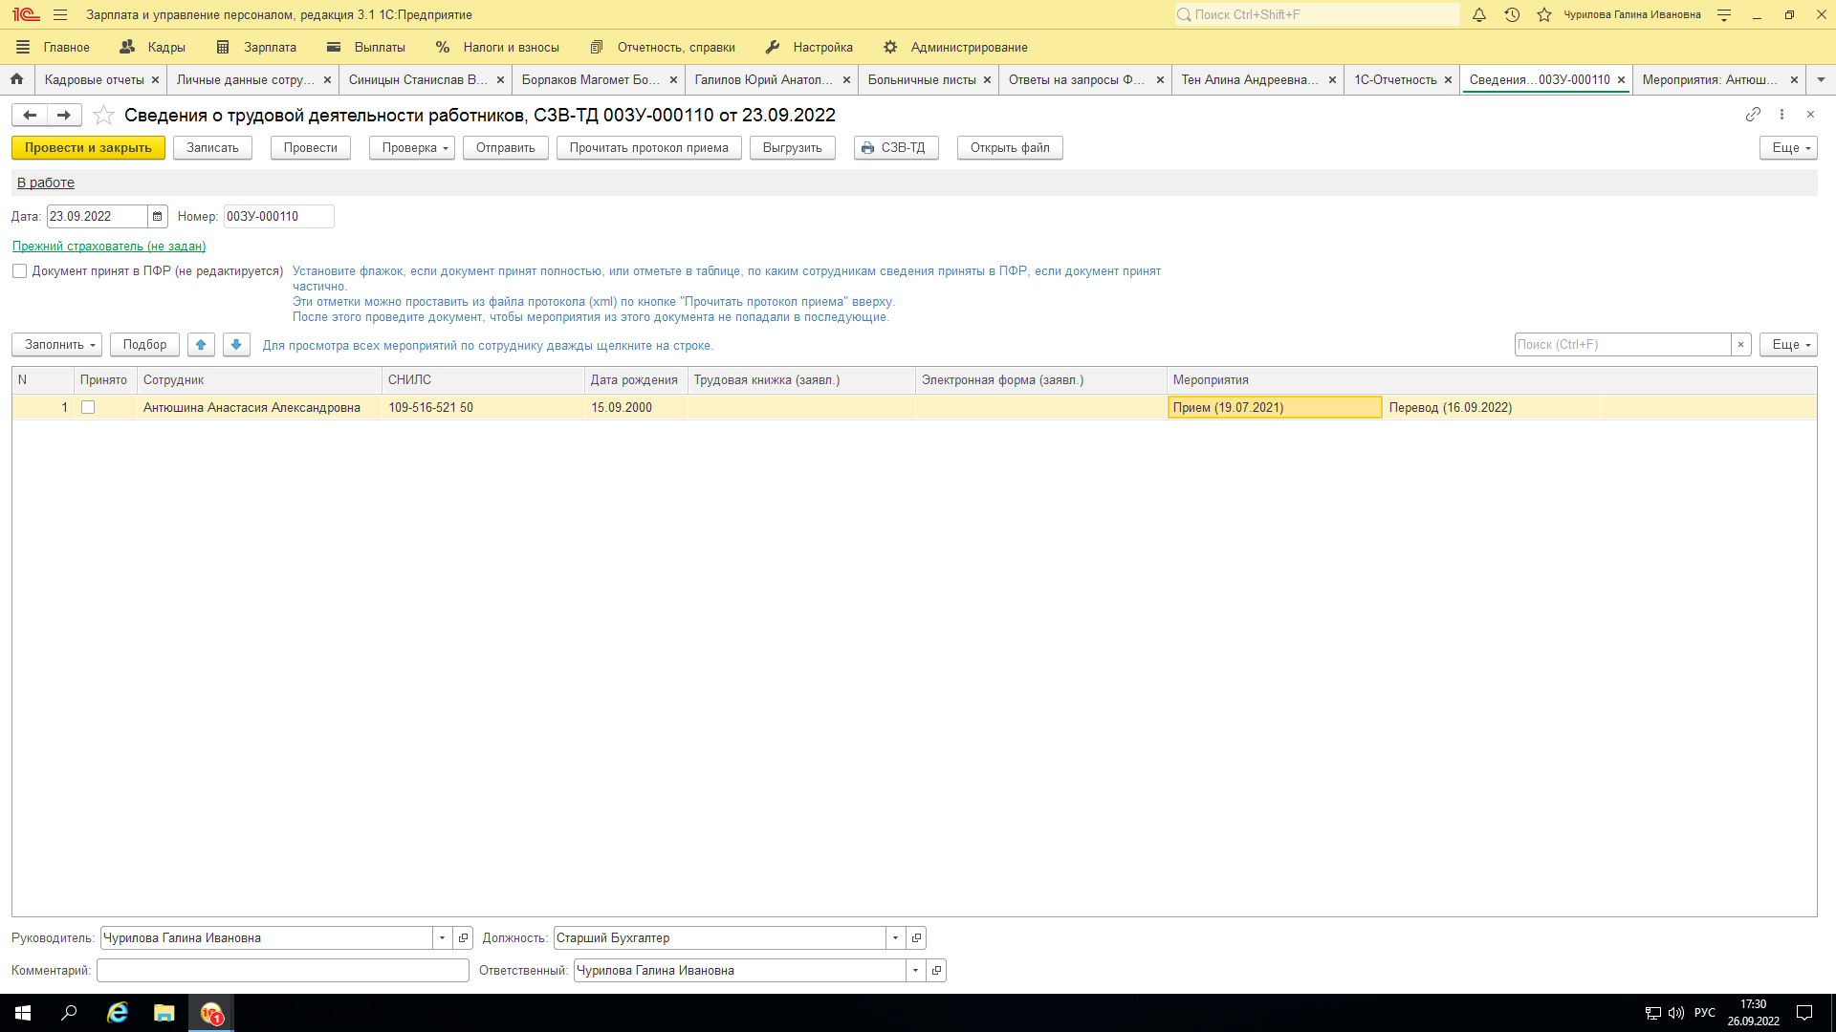Open the history clock icon
The image size is (1836, 1032).
pos(1512,15)
